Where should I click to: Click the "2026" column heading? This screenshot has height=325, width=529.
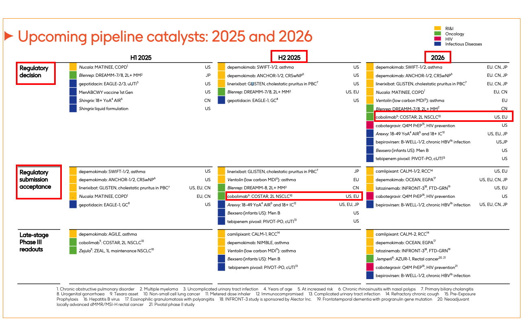click(438, 57)
